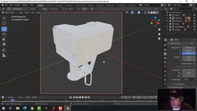This screenshot has height=111, width=197.
Task: Select the Measure tool
Action: [4, 55]
